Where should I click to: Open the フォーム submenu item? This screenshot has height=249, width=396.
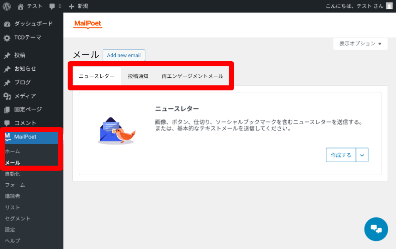pos(15,185)
